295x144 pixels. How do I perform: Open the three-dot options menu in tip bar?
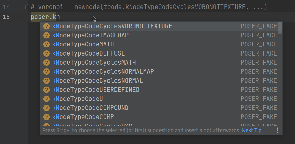(x=278, y=130)
